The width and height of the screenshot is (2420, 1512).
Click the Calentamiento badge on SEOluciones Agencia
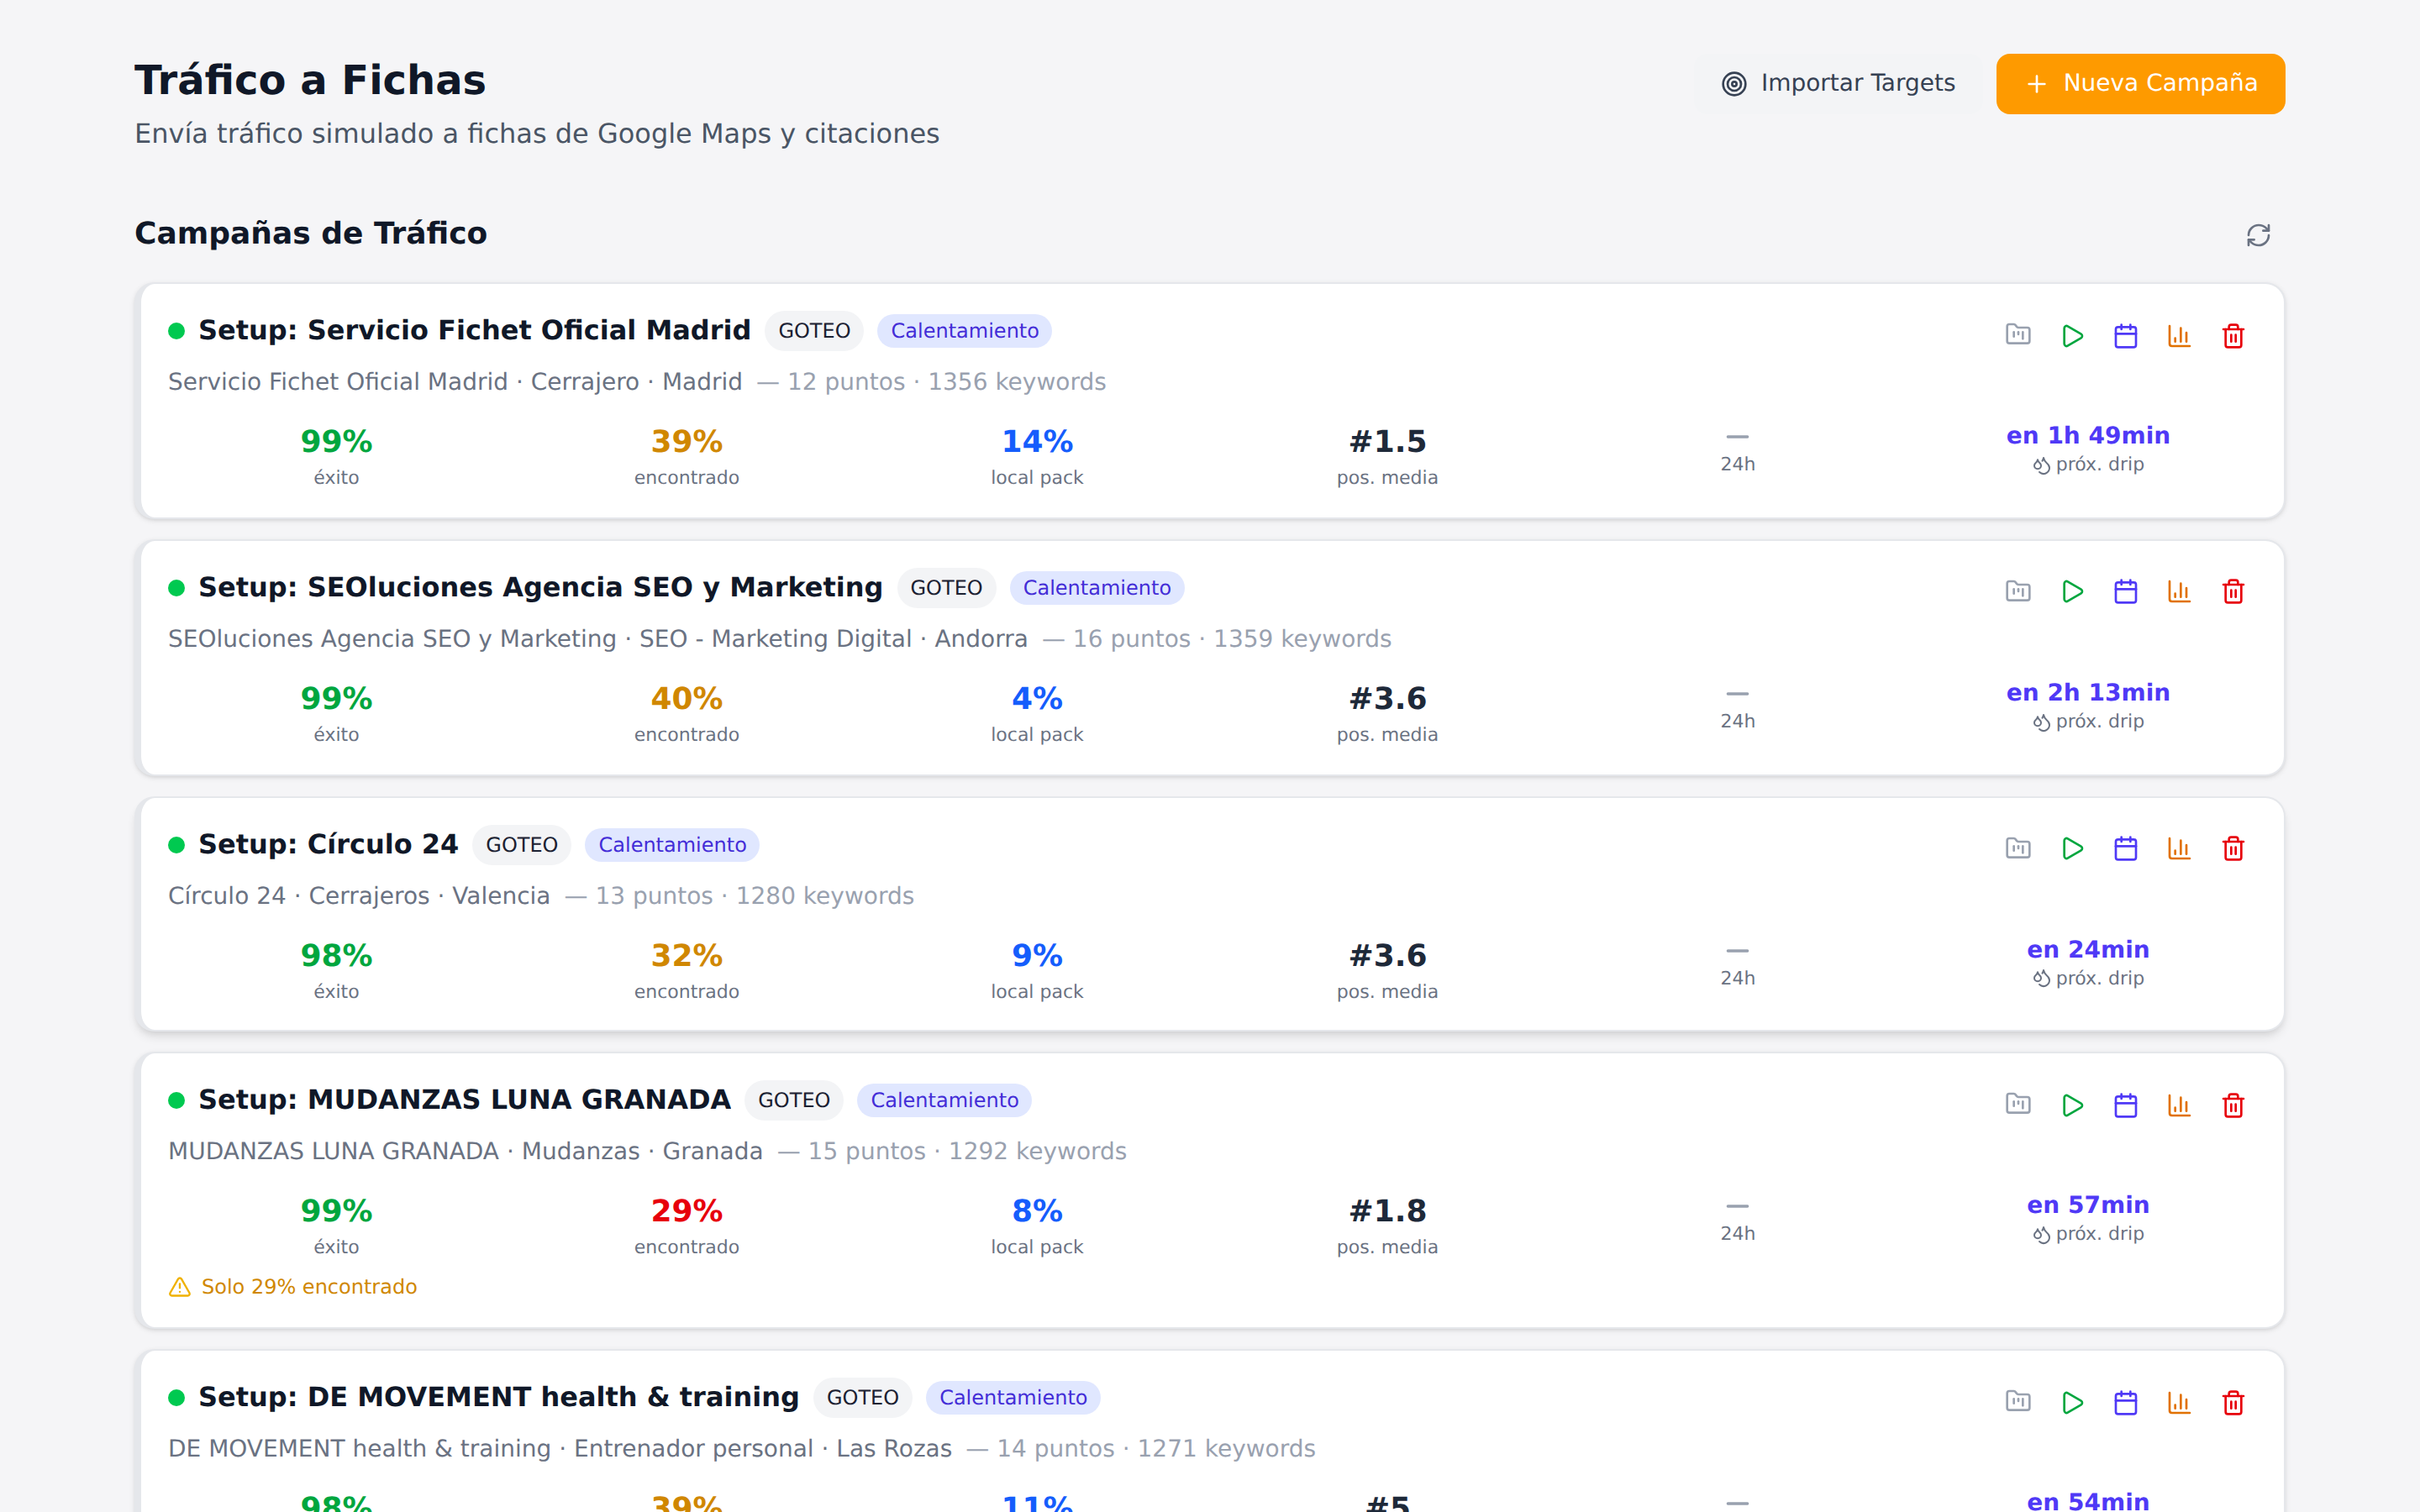coord(1096,588)
